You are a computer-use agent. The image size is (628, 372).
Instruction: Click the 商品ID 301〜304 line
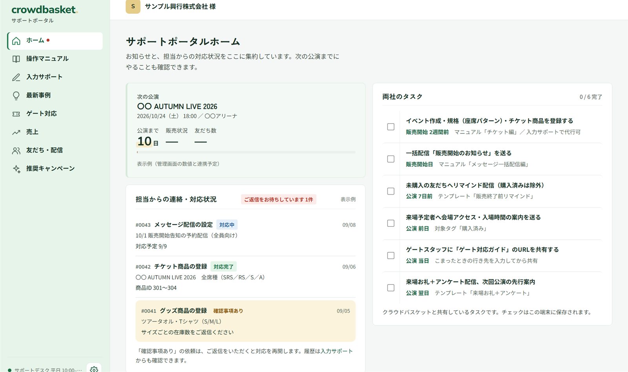pyautogui.click(x=156, y=288)
